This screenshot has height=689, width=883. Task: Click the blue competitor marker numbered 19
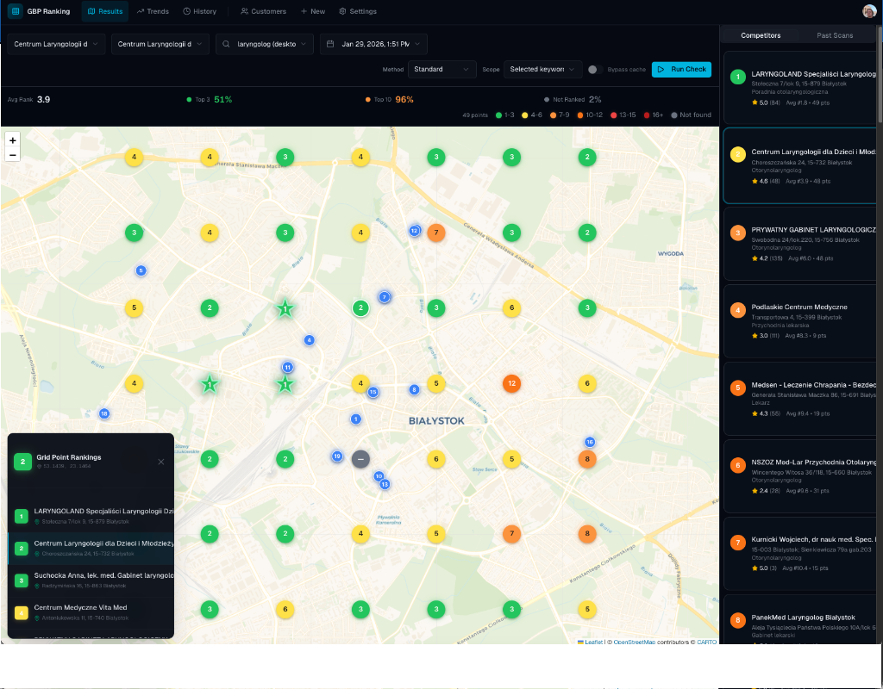(337, 456)
